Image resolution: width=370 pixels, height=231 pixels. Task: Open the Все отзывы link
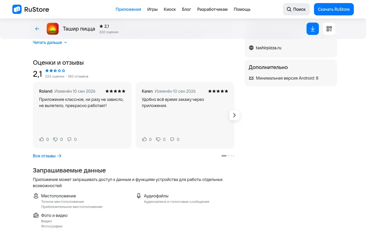(x=47, y=156)
